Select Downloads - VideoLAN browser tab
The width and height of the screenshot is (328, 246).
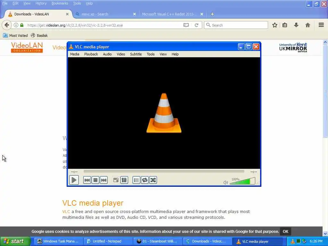(x=38, y=14)
